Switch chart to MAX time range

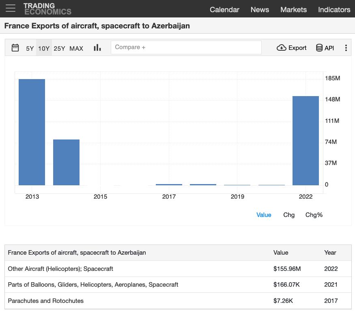click(x=76, y=48)
